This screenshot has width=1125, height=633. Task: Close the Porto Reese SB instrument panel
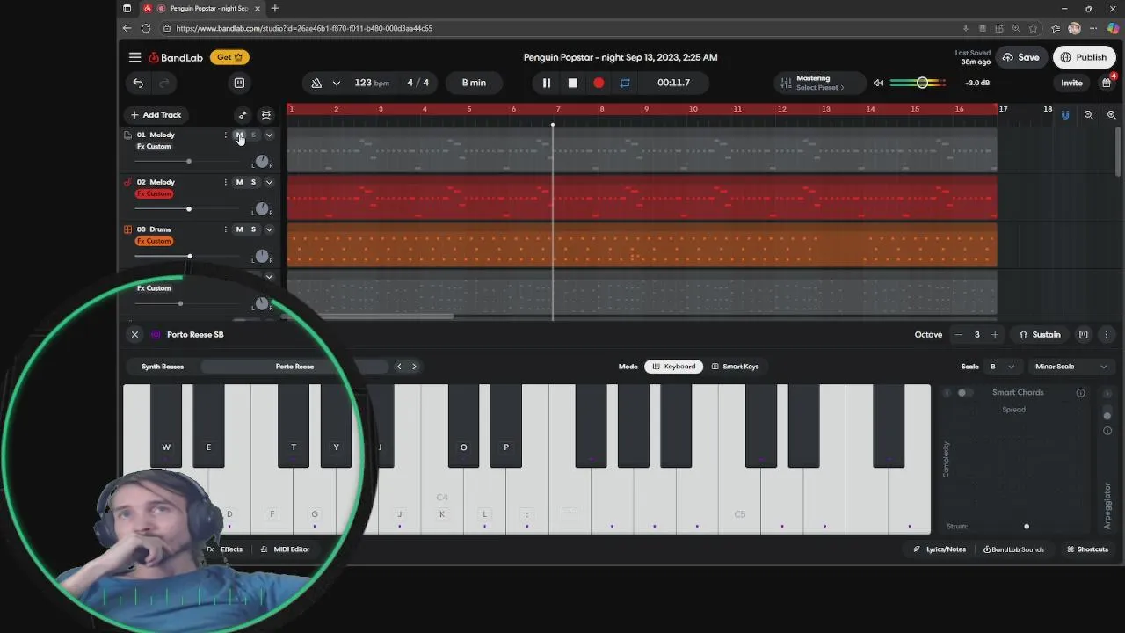point(134,334)
